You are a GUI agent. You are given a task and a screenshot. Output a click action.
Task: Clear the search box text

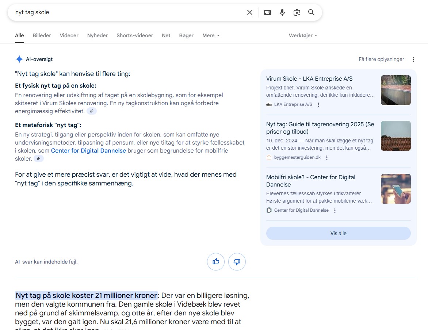250,12
